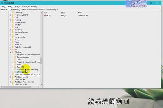Click the Web Service Providers folder icon
The image size is (163, 108).
click(x=13, y=47)
